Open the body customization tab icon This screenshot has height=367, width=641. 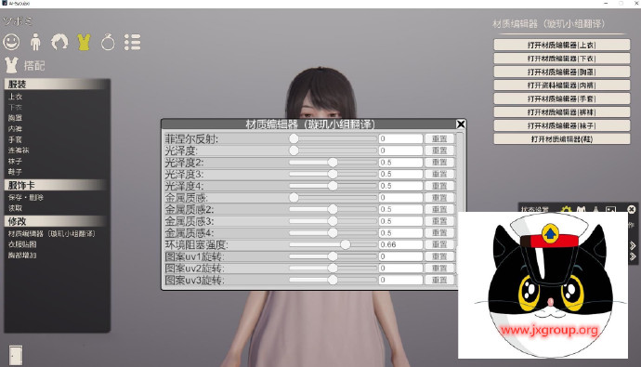click(35, 42)
